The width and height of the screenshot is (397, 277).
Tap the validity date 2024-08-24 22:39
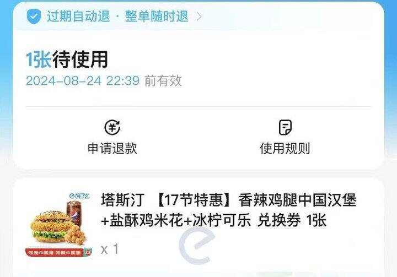(x=83, y=81)
